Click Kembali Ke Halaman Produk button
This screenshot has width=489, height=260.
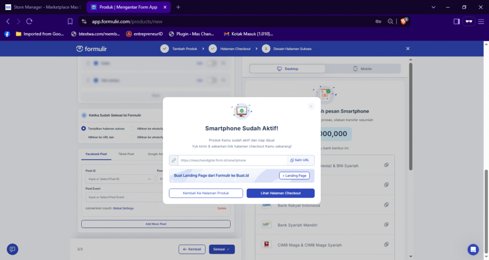click(x=206, y=193)
